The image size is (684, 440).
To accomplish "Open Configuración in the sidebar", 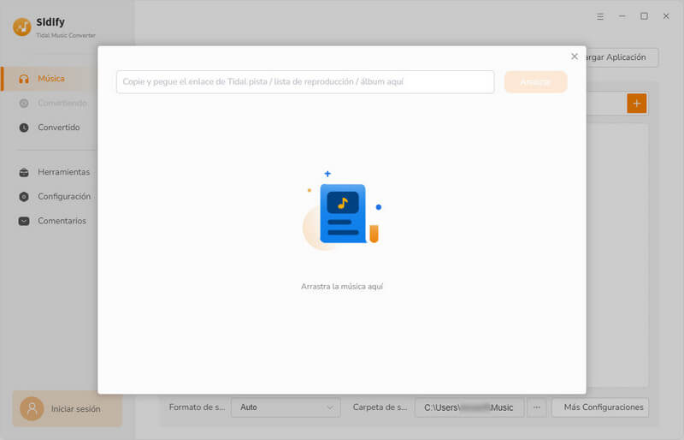I will click(x=55, y=197).
